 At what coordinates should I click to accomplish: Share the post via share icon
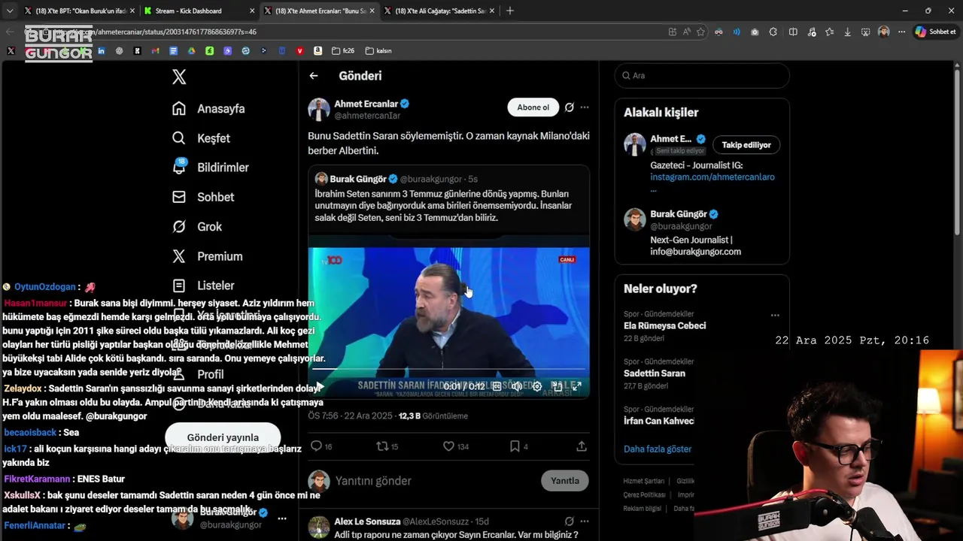click(x=582, y=446)
